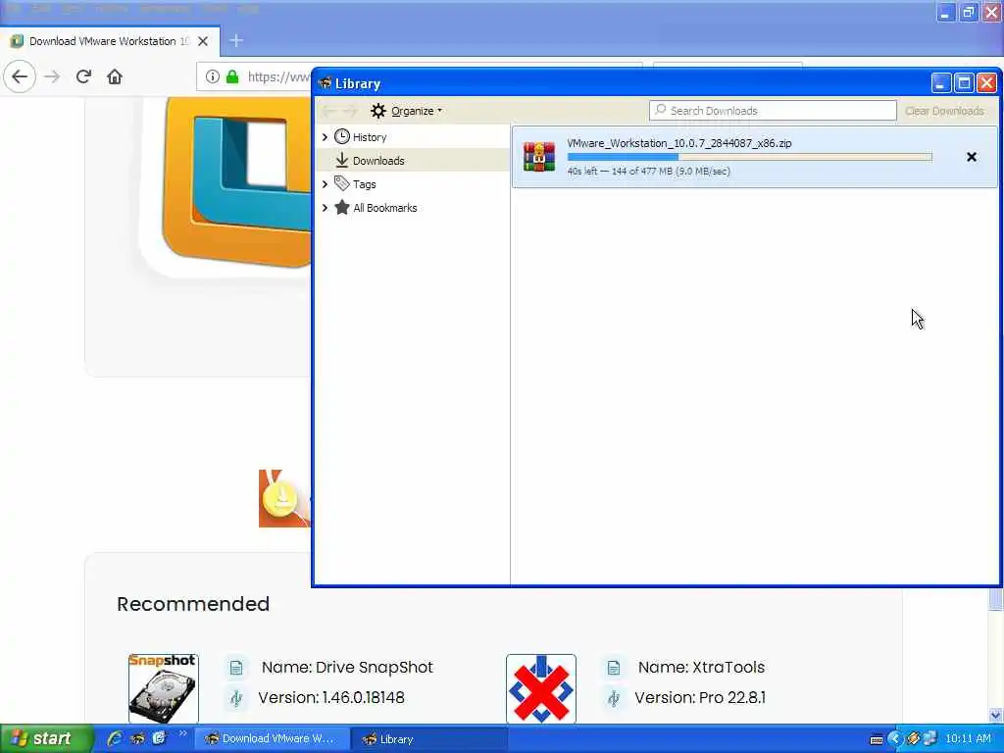The width and height of the screenshot is (1004, 753).
Task: Click the system tray clock 10:11 AM
Action: point(968,739)
